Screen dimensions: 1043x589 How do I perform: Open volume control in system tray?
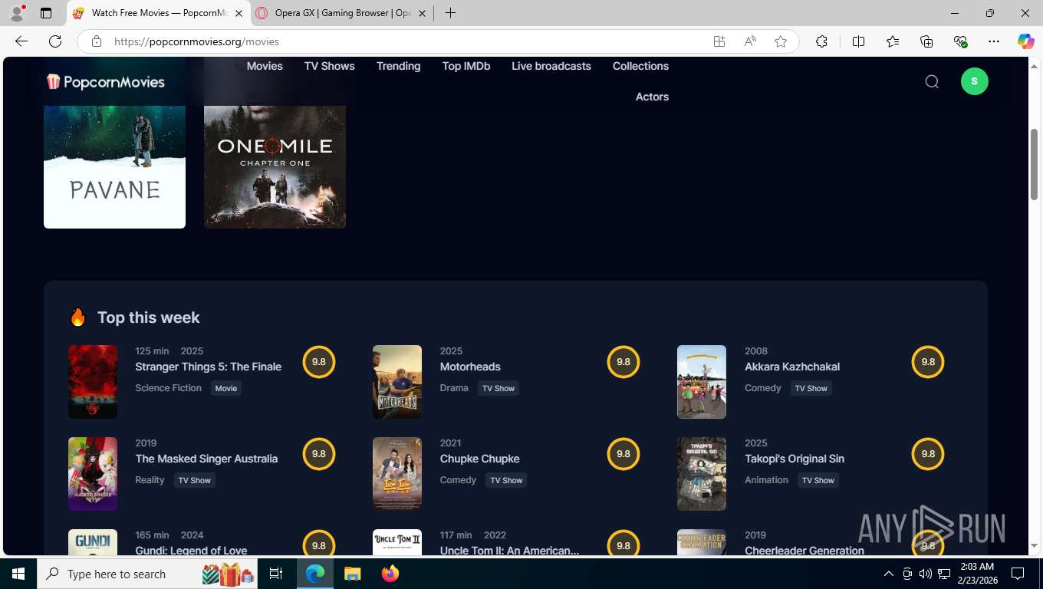coord(926,574)
